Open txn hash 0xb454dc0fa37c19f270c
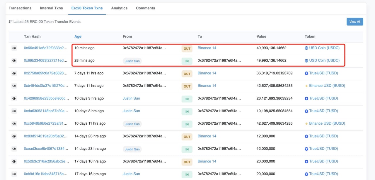 (x=46, y=86)
